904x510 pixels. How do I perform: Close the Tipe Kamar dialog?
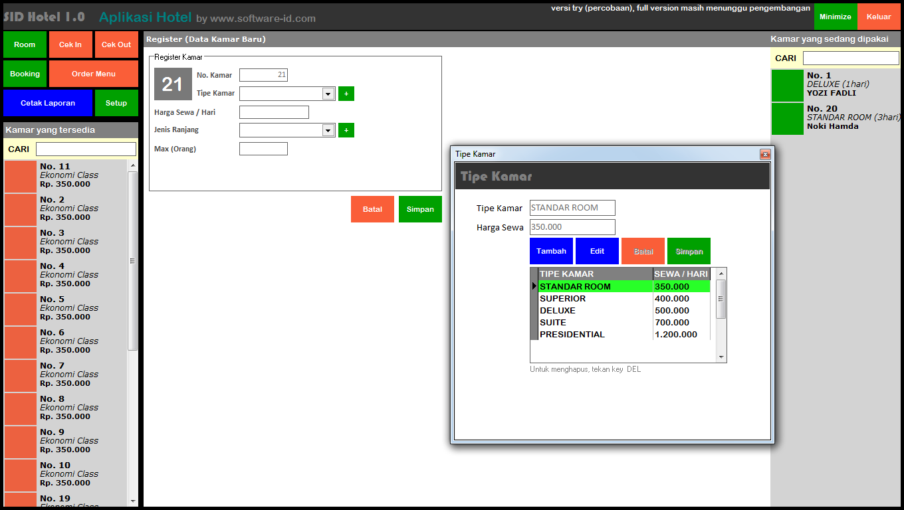[x=765, y=154]
